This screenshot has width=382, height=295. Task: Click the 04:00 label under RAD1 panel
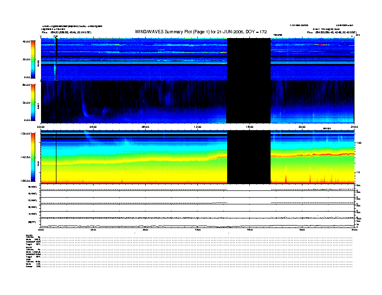coord(93,127)
